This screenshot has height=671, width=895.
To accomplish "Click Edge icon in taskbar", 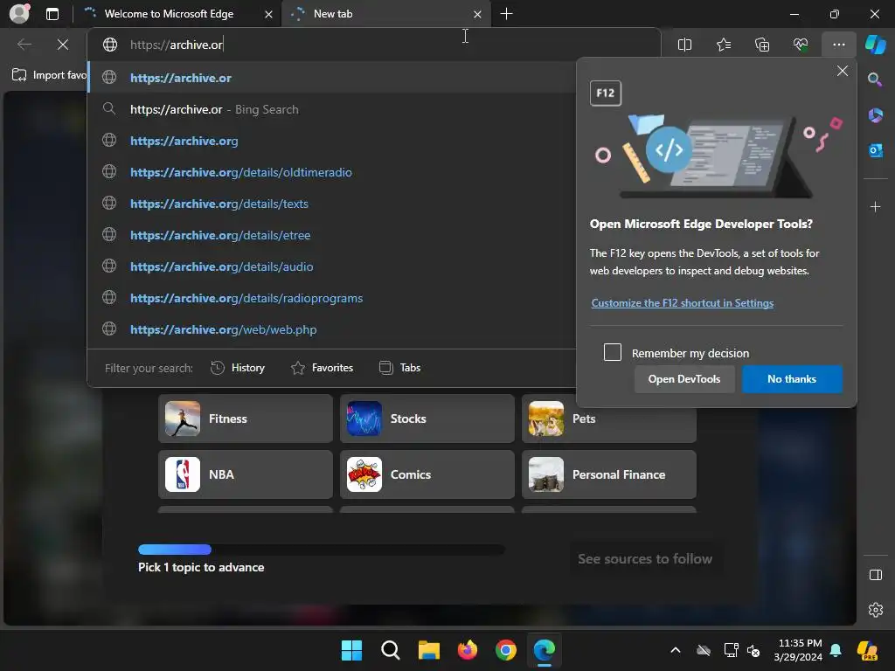I will [x=544, y=650].
